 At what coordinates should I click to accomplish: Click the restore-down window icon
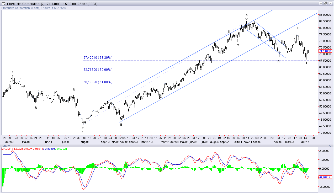(x=325, y=3)
